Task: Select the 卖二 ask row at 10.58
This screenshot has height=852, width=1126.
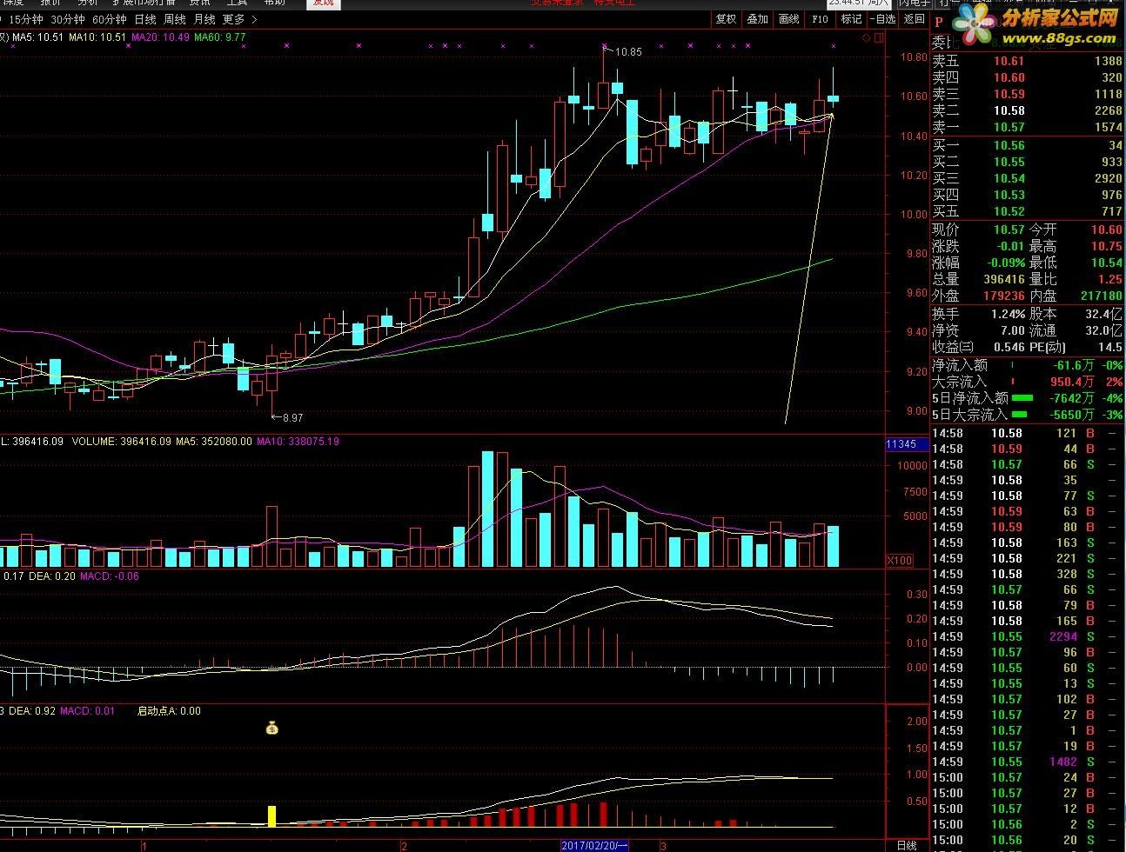Action: pos(1028,110)
